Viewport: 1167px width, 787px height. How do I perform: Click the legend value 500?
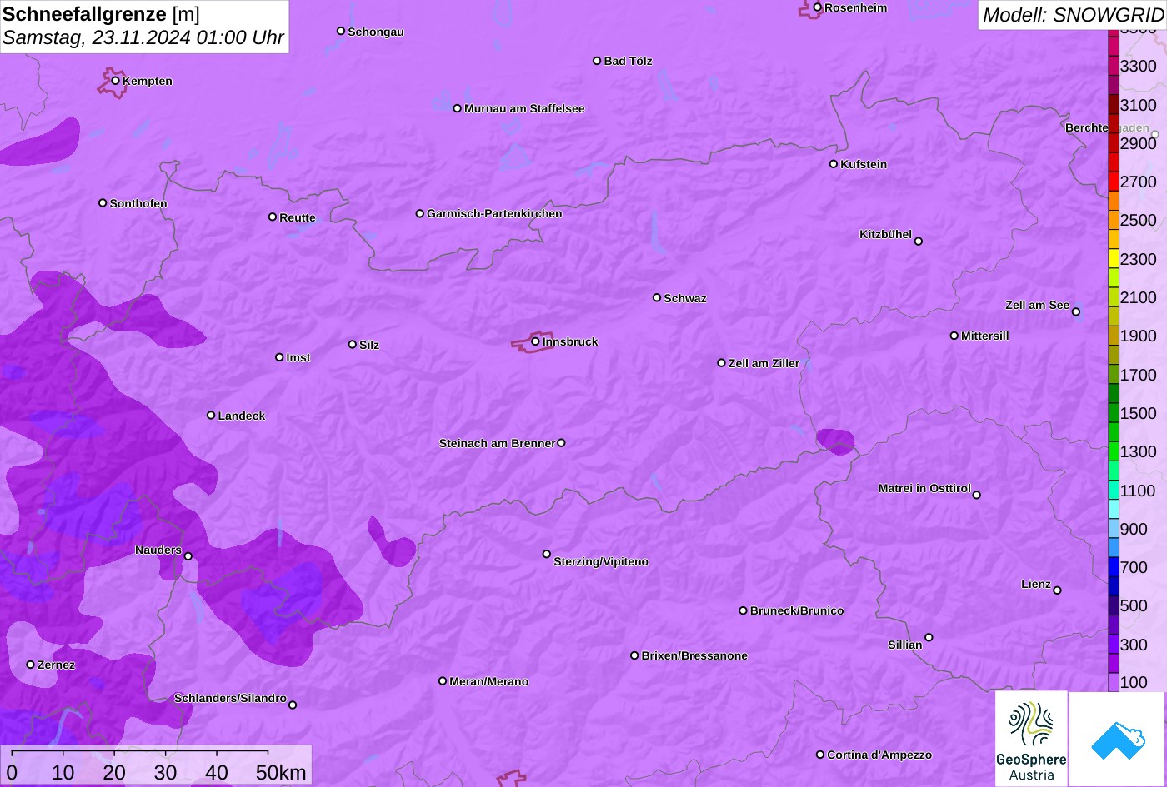point(1134,605)
